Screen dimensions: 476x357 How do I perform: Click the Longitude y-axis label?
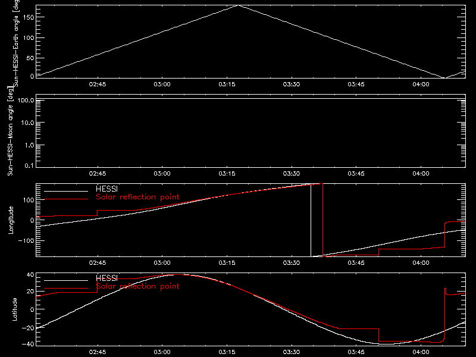click(11, 220)
